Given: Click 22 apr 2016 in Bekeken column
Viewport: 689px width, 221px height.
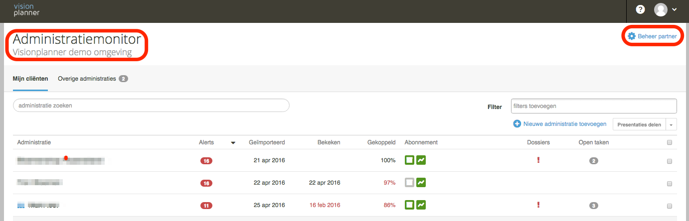Looking at the screenshot, I should coord(325,183).
